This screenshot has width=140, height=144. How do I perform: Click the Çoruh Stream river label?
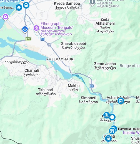coord(79,79)
